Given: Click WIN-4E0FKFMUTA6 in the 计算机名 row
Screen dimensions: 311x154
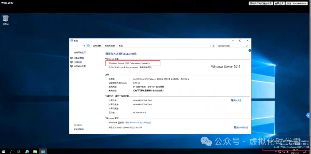Looking at the screenshot, I should 142,100.
